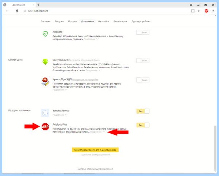Reload the page with the refresh icon
The width and height of the screenshot is (219, 176).
(25, 11)
